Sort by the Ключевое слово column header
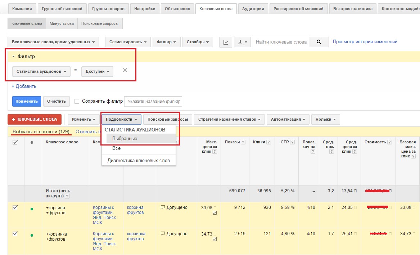 (62, 142)
